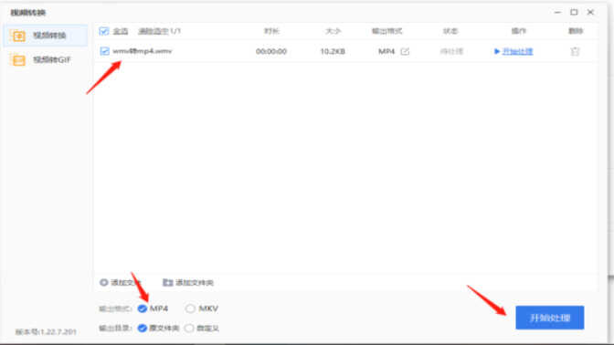Click the 操作 column header
Image resolution: width=614 pixels, height=345 pixels.
click(x=518, y=31)
